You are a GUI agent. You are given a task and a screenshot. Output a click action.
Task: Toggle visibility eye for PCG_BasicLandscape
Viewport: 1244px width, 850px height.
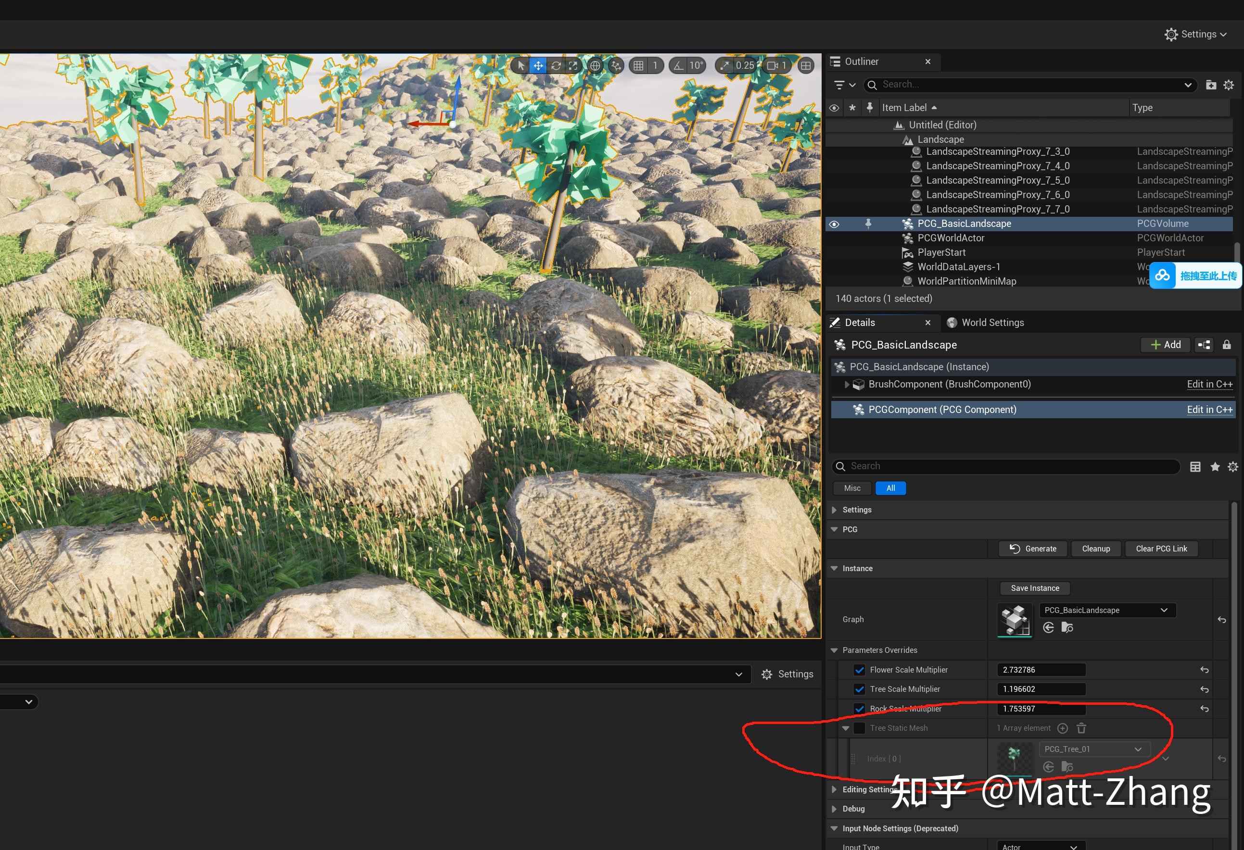click(834, 224)
